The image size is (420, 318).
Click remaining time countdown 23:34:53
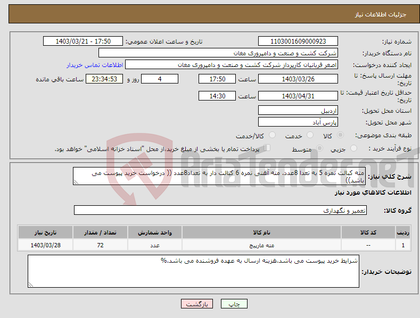click(104, 79)
